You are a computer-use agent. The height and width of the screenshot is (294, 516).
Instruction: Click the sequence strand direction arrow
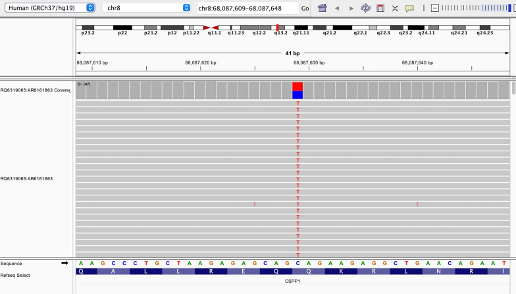[64, 263]
